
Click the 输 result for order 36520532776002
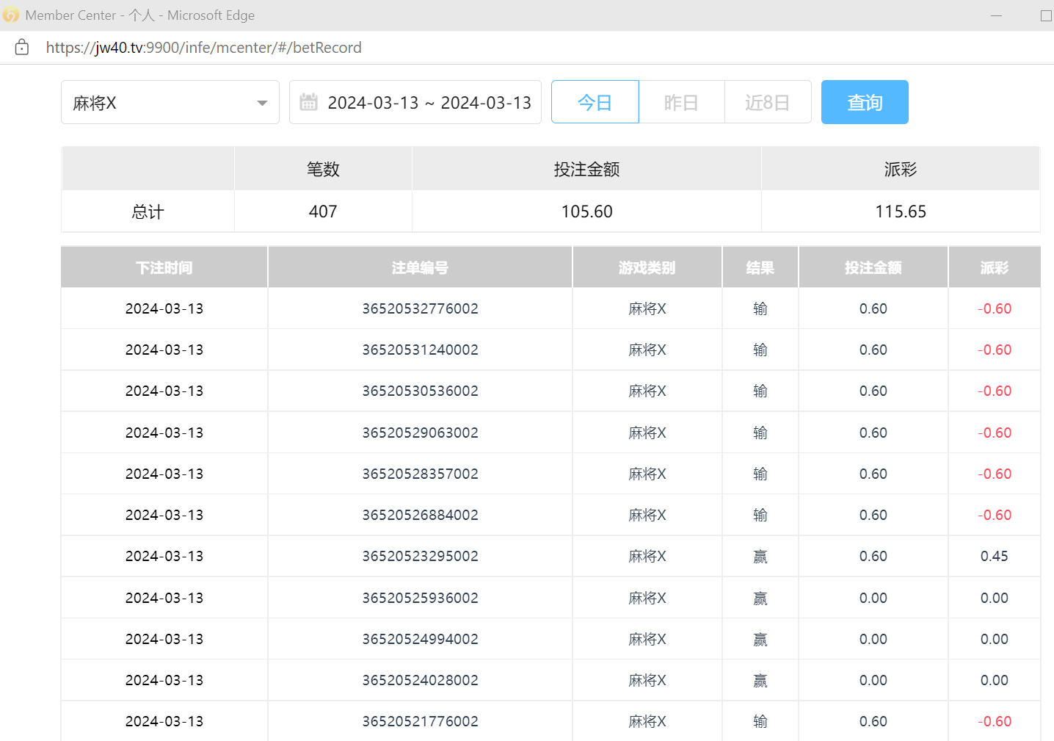(x=760, y=308)
